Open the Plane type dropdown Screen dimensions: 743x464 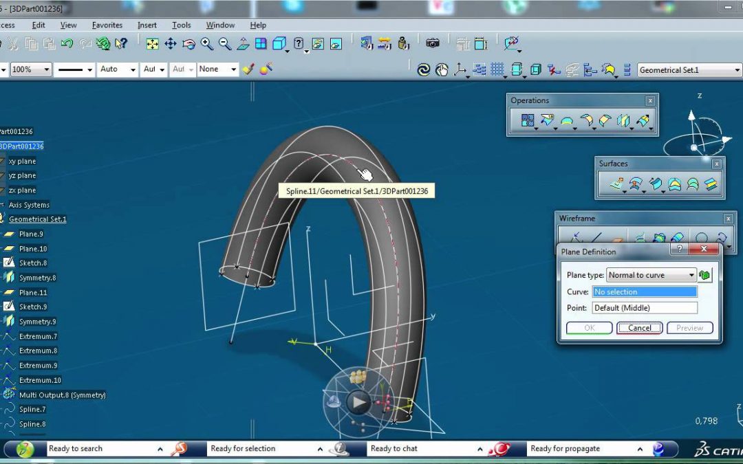click(691, 275)
